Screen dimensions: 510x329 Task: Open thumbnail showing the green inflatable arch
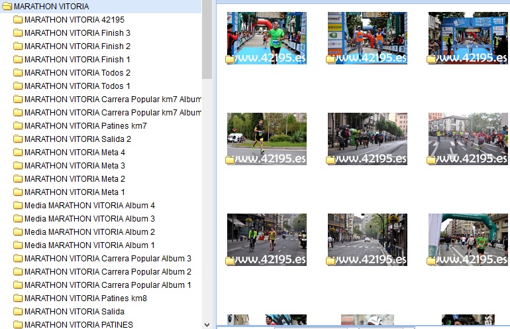[x=468, y=239]
